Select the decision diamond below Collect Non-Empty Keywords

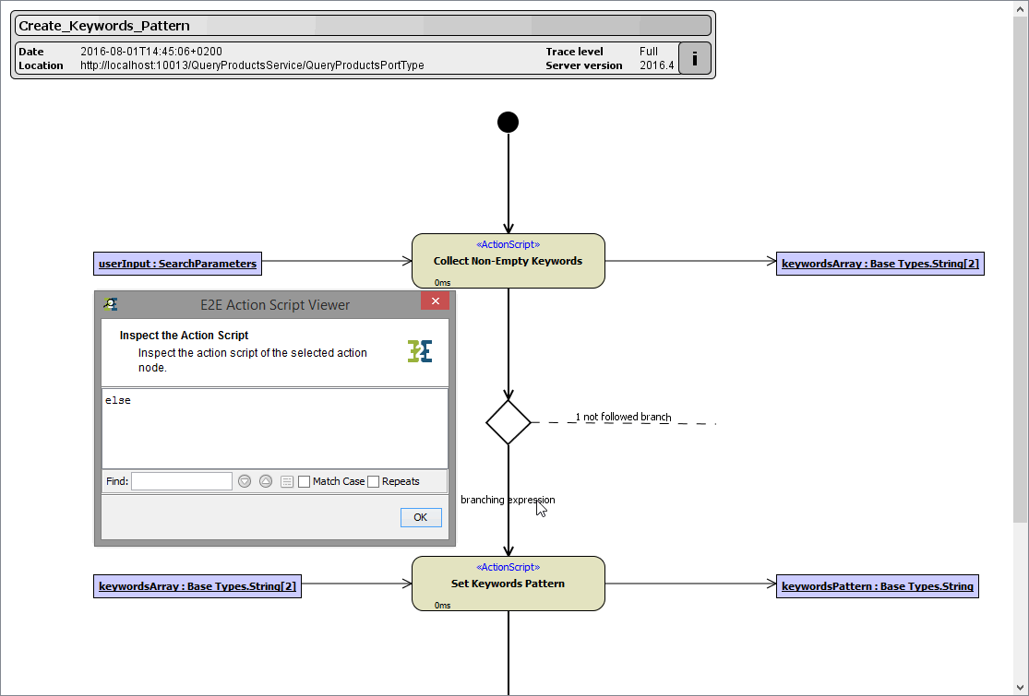508,421
